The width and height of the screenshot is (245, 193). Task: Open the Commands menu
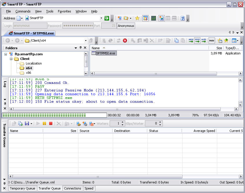(23, 11)
